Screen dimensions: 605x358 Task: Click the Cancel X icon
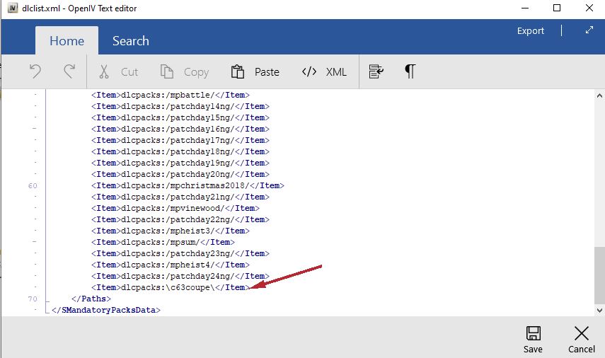tap(582, 334)
